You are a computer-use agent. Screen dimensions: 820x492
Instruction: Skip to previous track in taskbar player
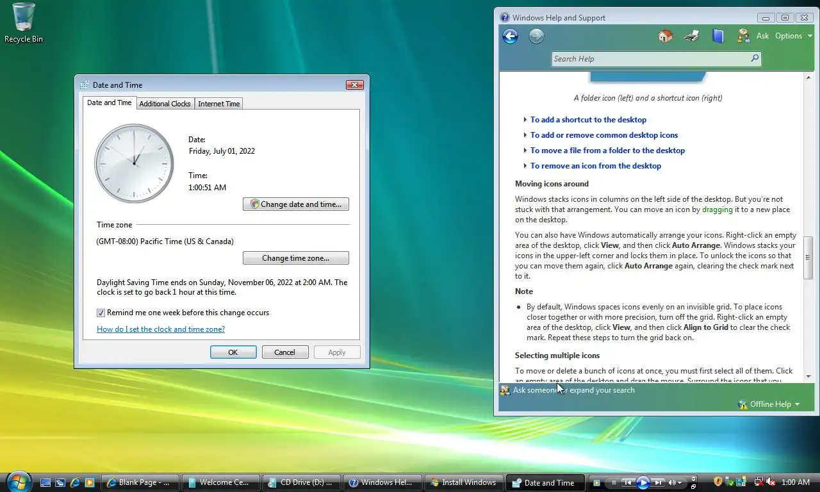[x=628, y=482]
